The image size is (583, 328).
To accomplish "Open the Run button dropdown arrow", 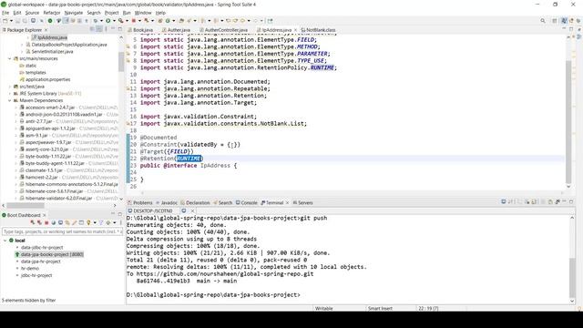I will [114, 21].
